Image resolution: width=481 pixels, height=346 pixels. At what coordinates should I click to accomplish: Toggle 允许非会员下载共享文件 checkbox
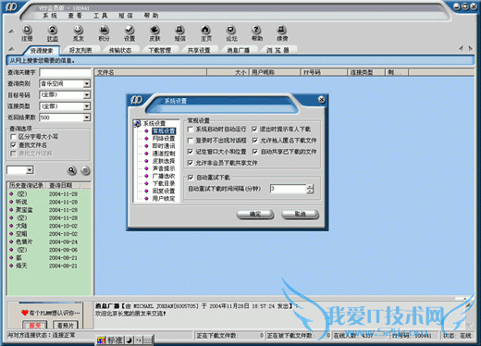click(x=191, y=163)
